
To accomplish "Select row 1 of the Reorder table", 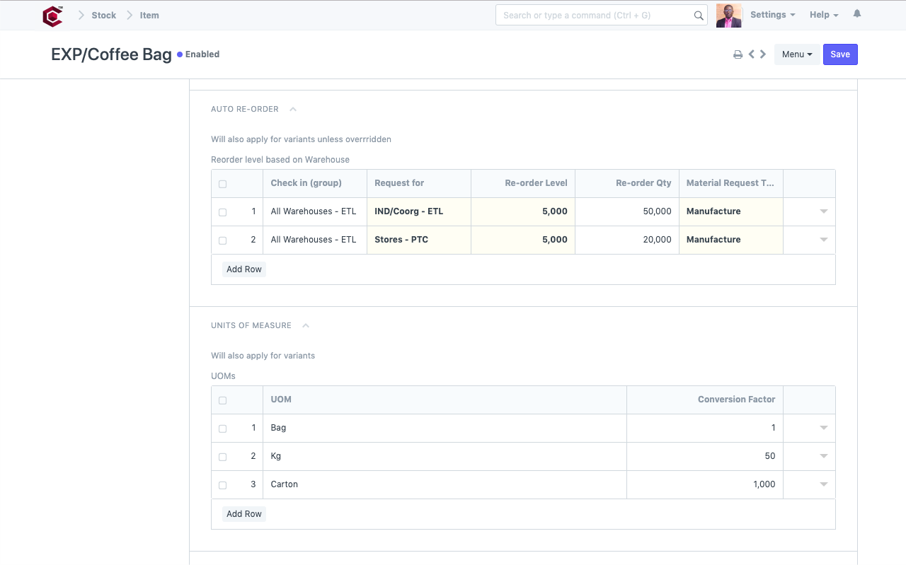I will [222, 211].
